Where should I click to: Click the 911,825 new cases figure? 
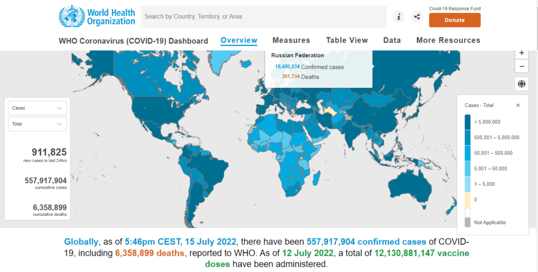[x=49, y=152]
